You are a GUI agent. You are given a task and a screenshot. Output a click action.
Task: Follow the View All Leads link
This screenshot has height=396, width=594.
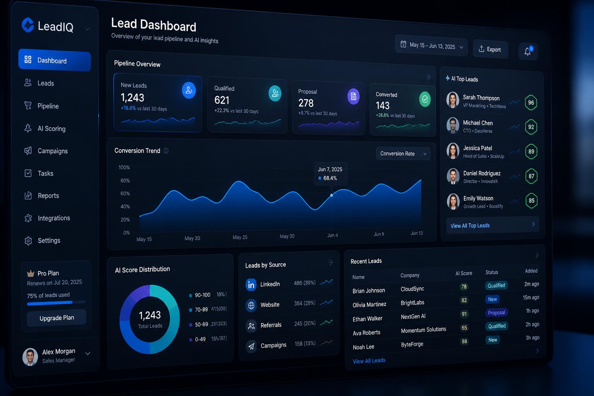click(369, 361)
